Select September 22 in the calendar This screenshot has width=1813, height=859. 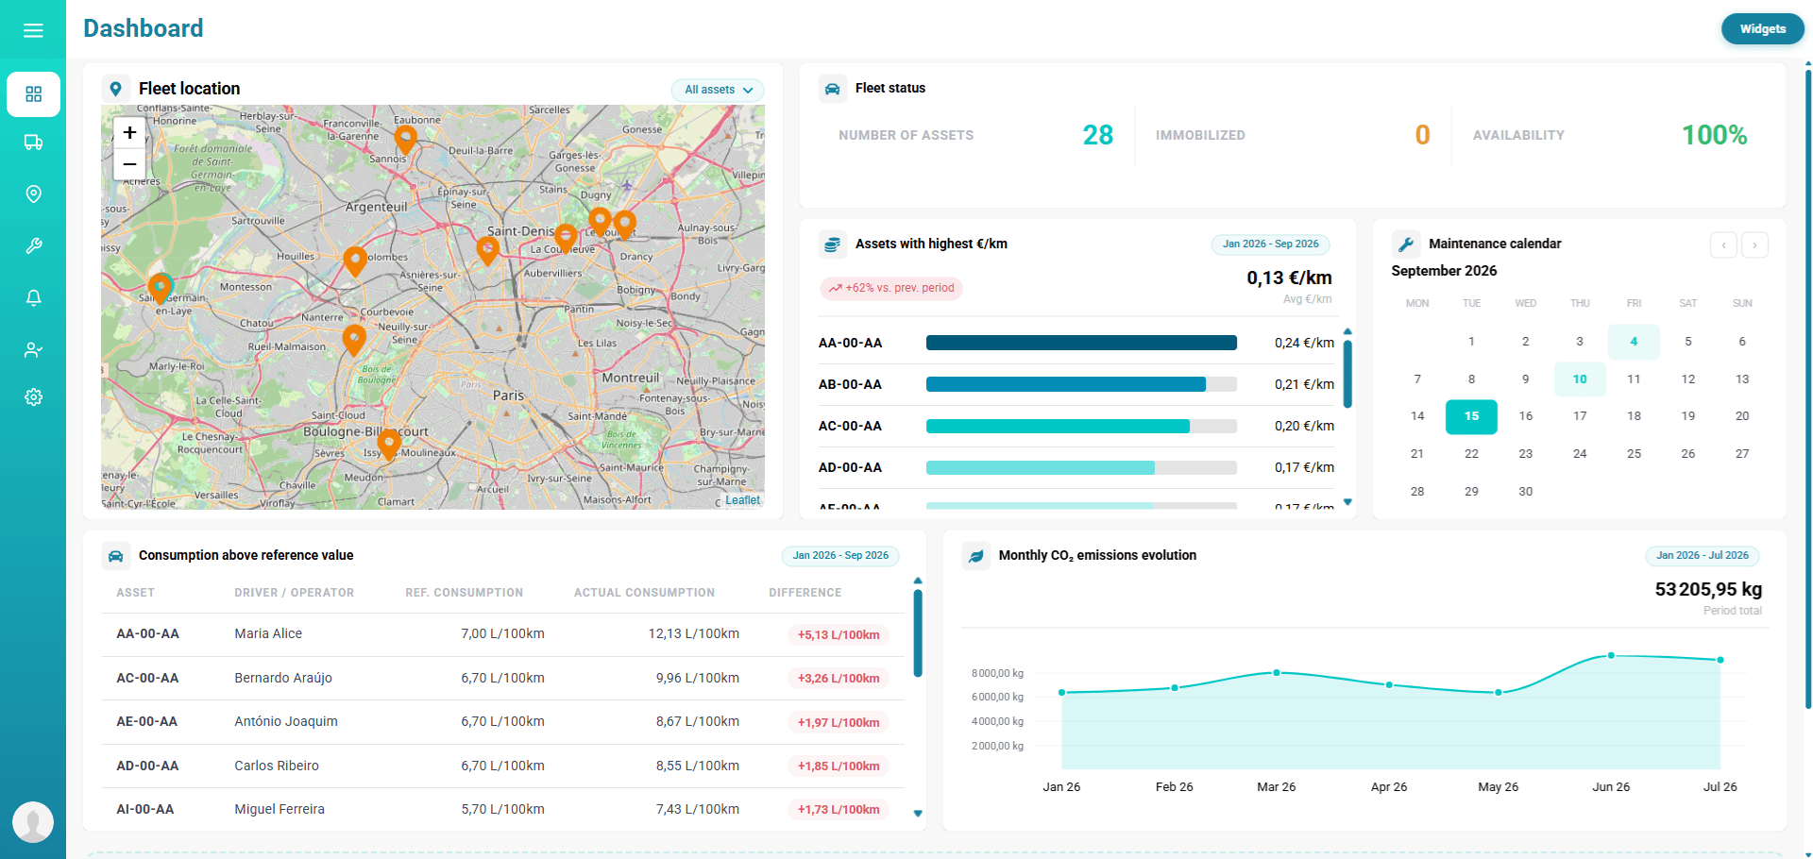[x=1471, y=454]
